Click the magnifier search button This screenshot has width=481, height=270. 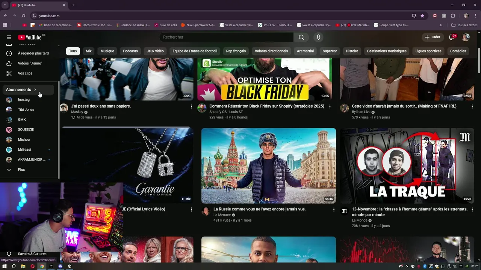coord(301,37)
